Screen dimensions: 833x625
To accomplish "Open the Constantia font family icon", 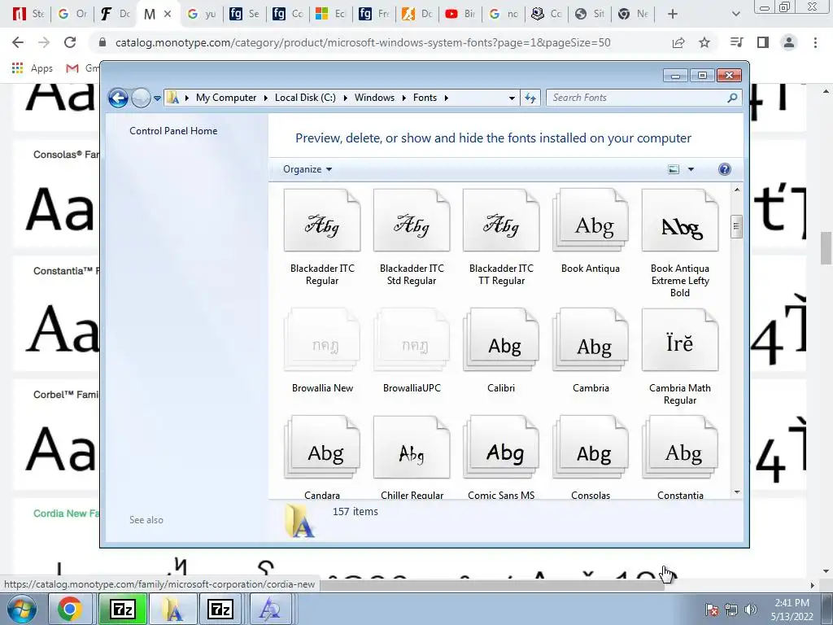I will (680, 448).
